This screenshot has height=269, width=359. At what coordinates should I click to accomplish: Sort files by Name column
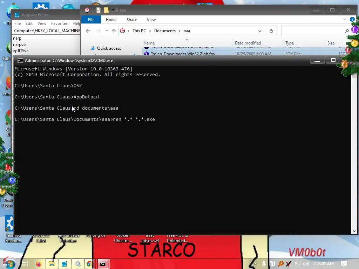point(149,43)
